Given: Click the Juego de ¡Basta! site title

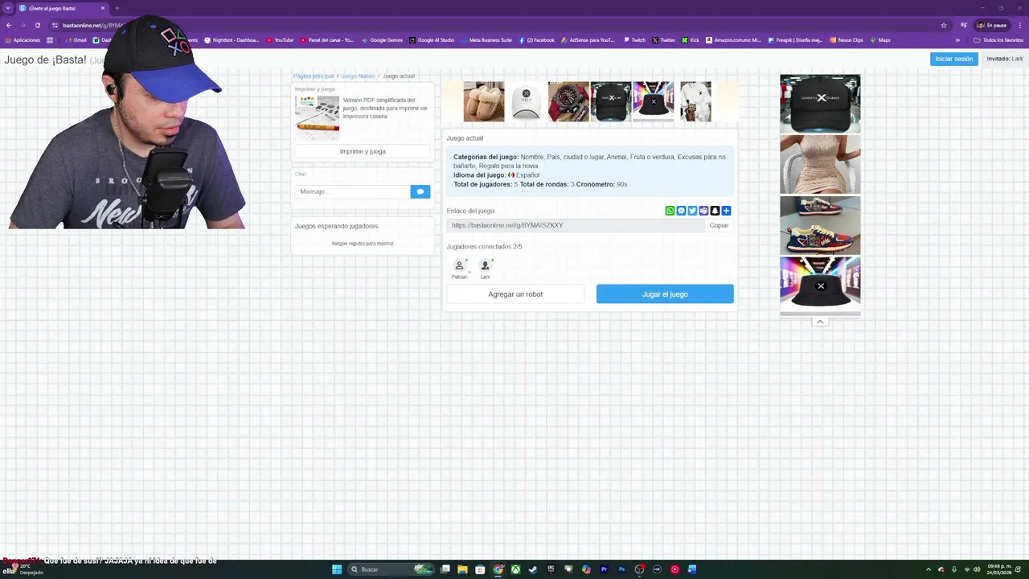Looking at the screenshot, I should click(x=45, y=60).
